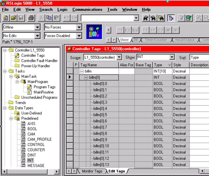
Task: Insert a branch level icon
Action: [135, 30]
